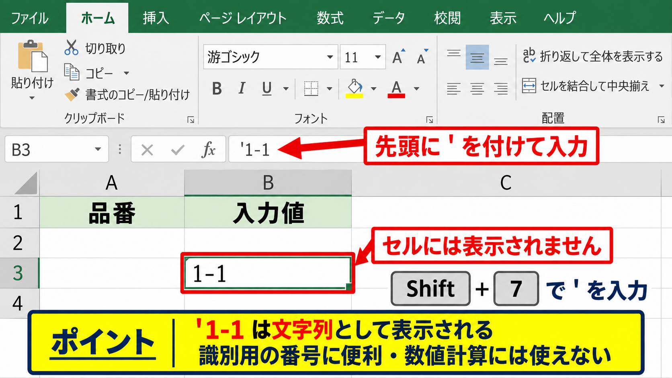Click the borders grid icon
Image resolution: width=672 pixels, height=378 pixels.
pyautogui.click(x=311, y=88)
